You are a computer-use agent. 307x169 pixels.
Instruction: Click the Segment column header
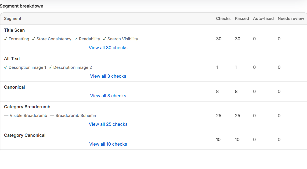13,19
